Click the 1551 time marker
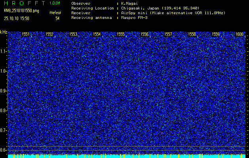The image size is (249, 158). pos(26,34)
